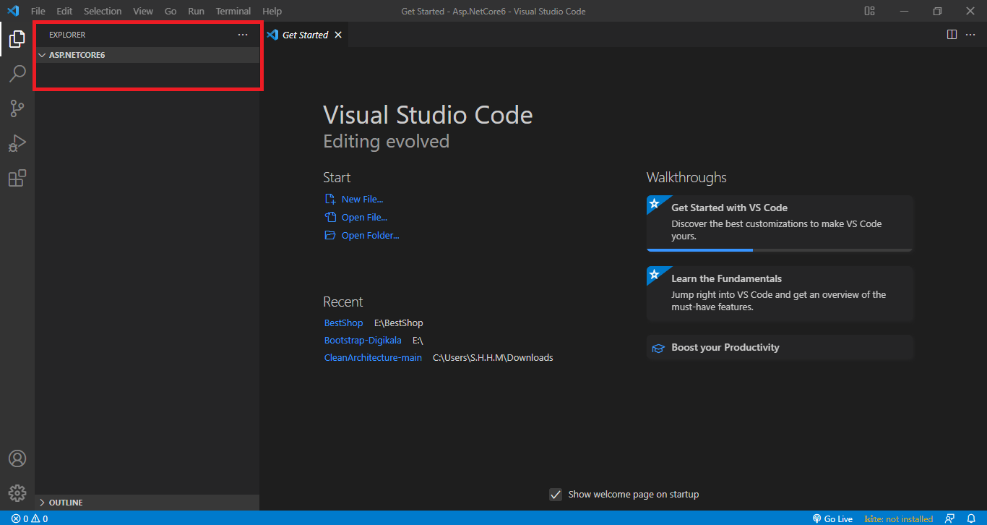Open the Source Control view
Viewport: 987px width, 525px height.
(17, 108)
